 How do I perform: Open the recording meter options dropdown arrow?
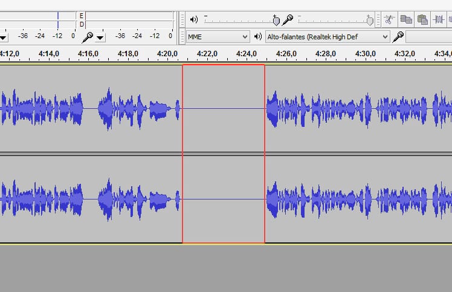click(100, 38)
